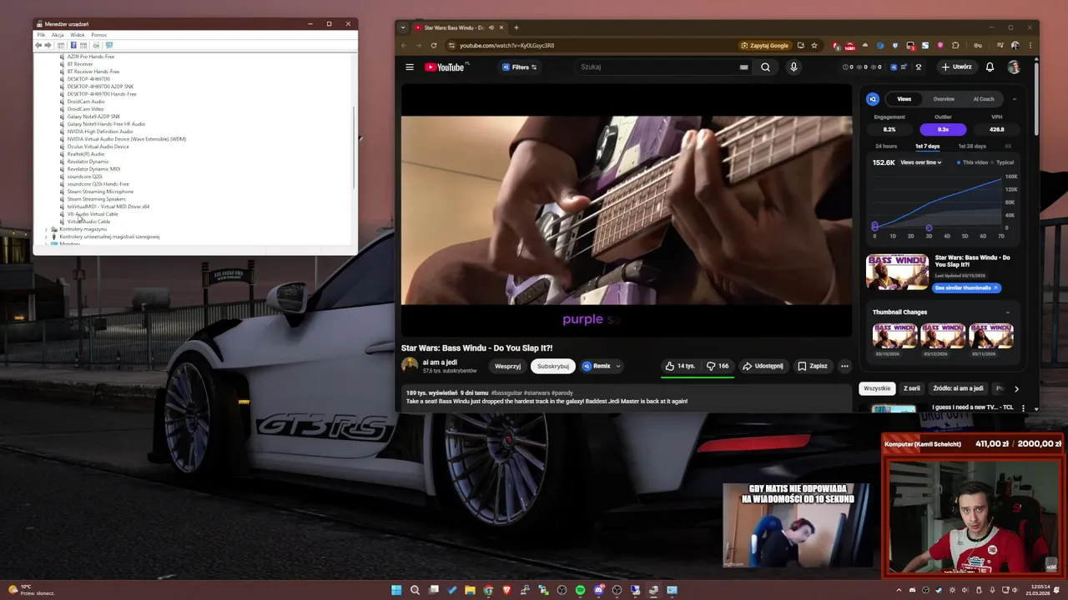Select the Z serii chip
1068x600 pixels.
(x=912, y=388)
